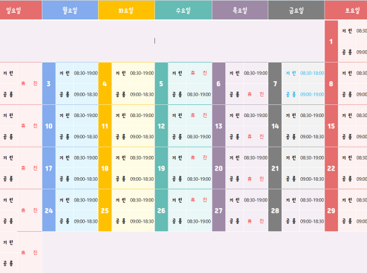Select the 화요일 yellow column header
367x273 pixels.
(x=127, y=10)
